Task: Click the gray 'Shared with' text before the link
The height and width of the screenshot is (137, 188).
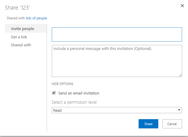Action: coord(16,18)
